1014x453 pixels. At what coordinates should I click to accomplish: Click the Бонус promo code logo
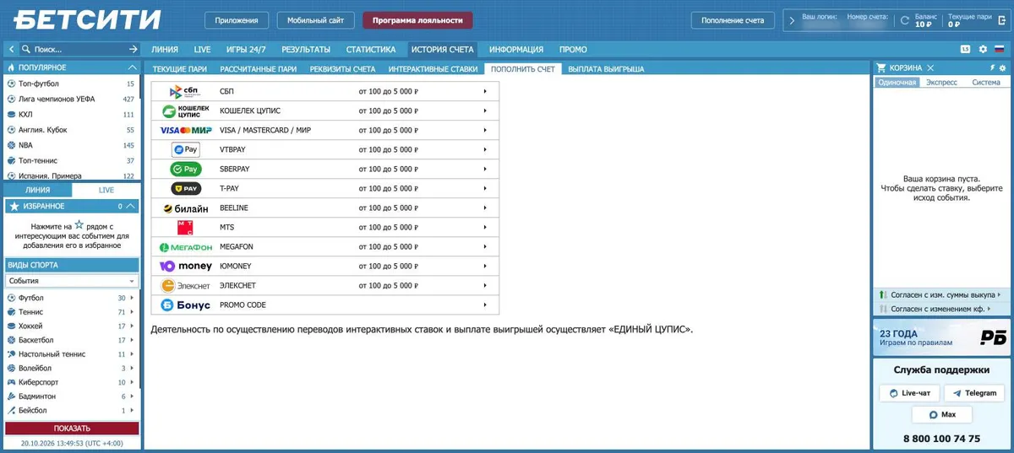coord(185,305)
